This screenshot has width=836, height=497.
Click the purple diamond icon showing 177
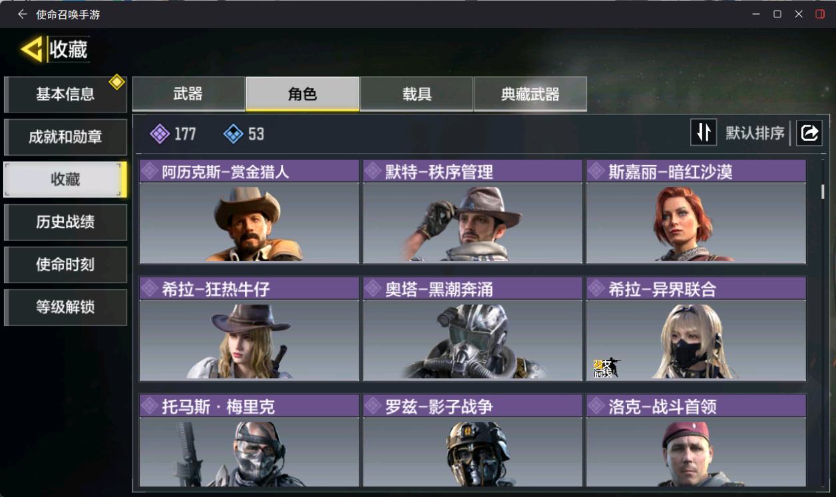click(x=160, y=134)
